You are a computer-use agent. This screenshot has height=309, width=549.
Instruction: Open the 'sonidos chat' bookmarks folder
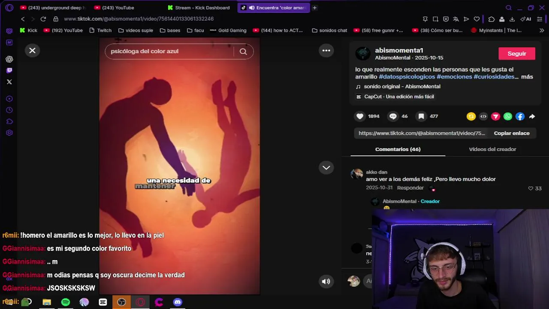click(329, 30)
